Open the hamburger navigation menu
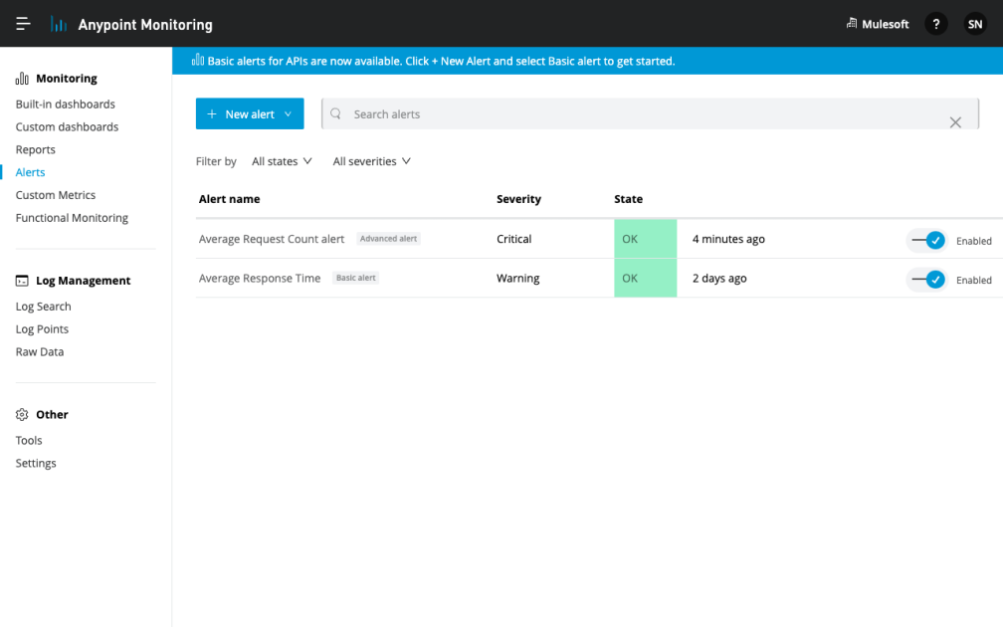This screenshot has width=1003, height=627. tap(22, 24)
